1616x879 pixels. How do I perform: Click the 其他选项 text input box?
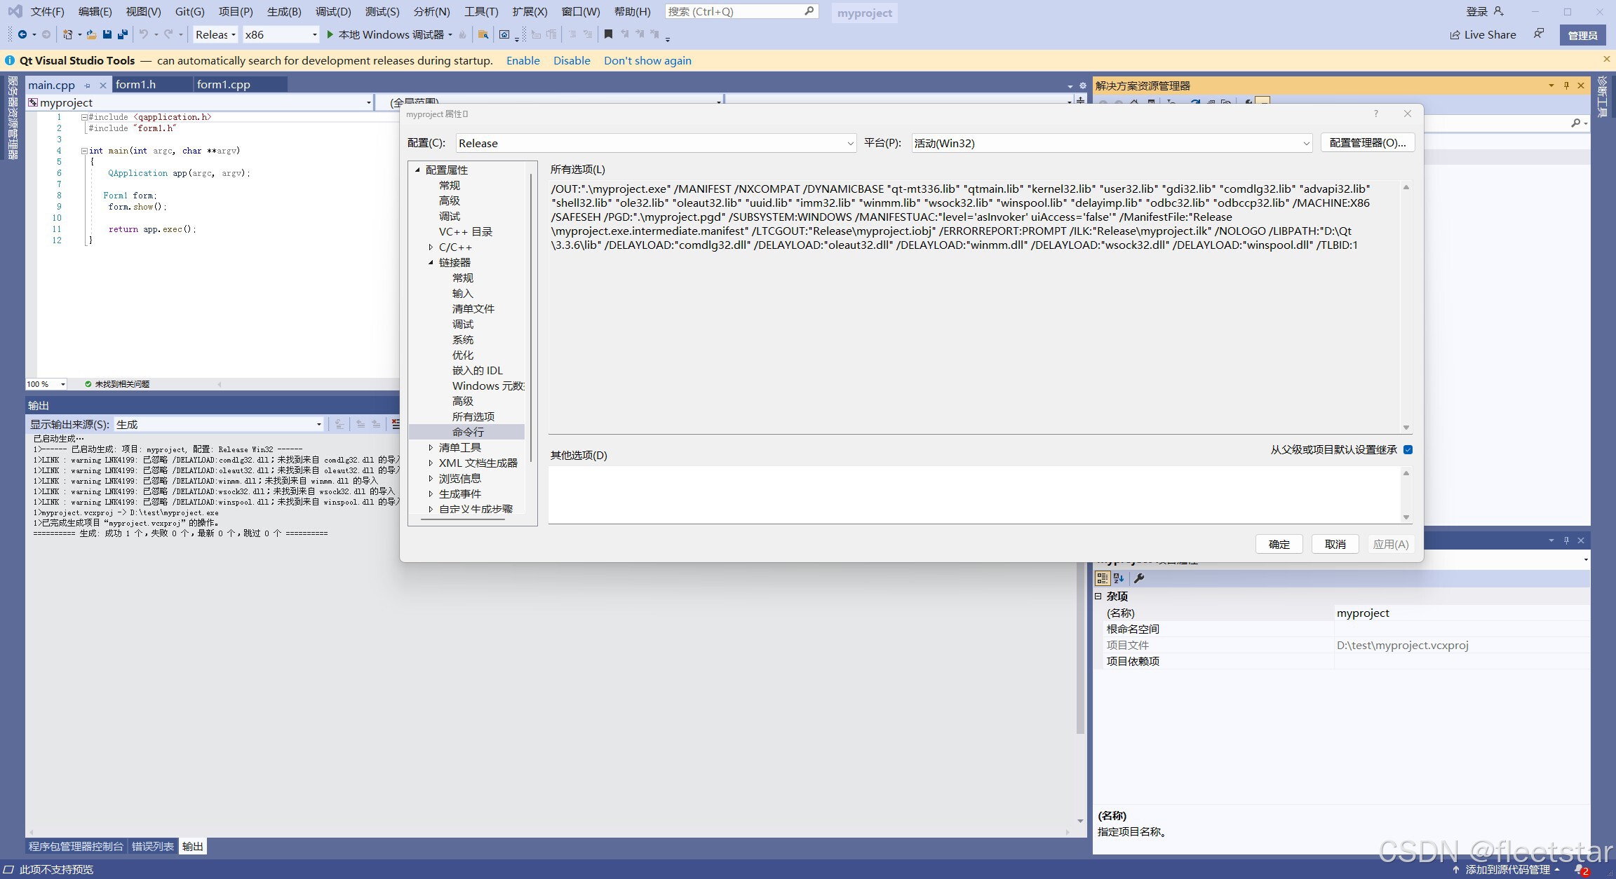pyautogui.click(x=974, y=494)
